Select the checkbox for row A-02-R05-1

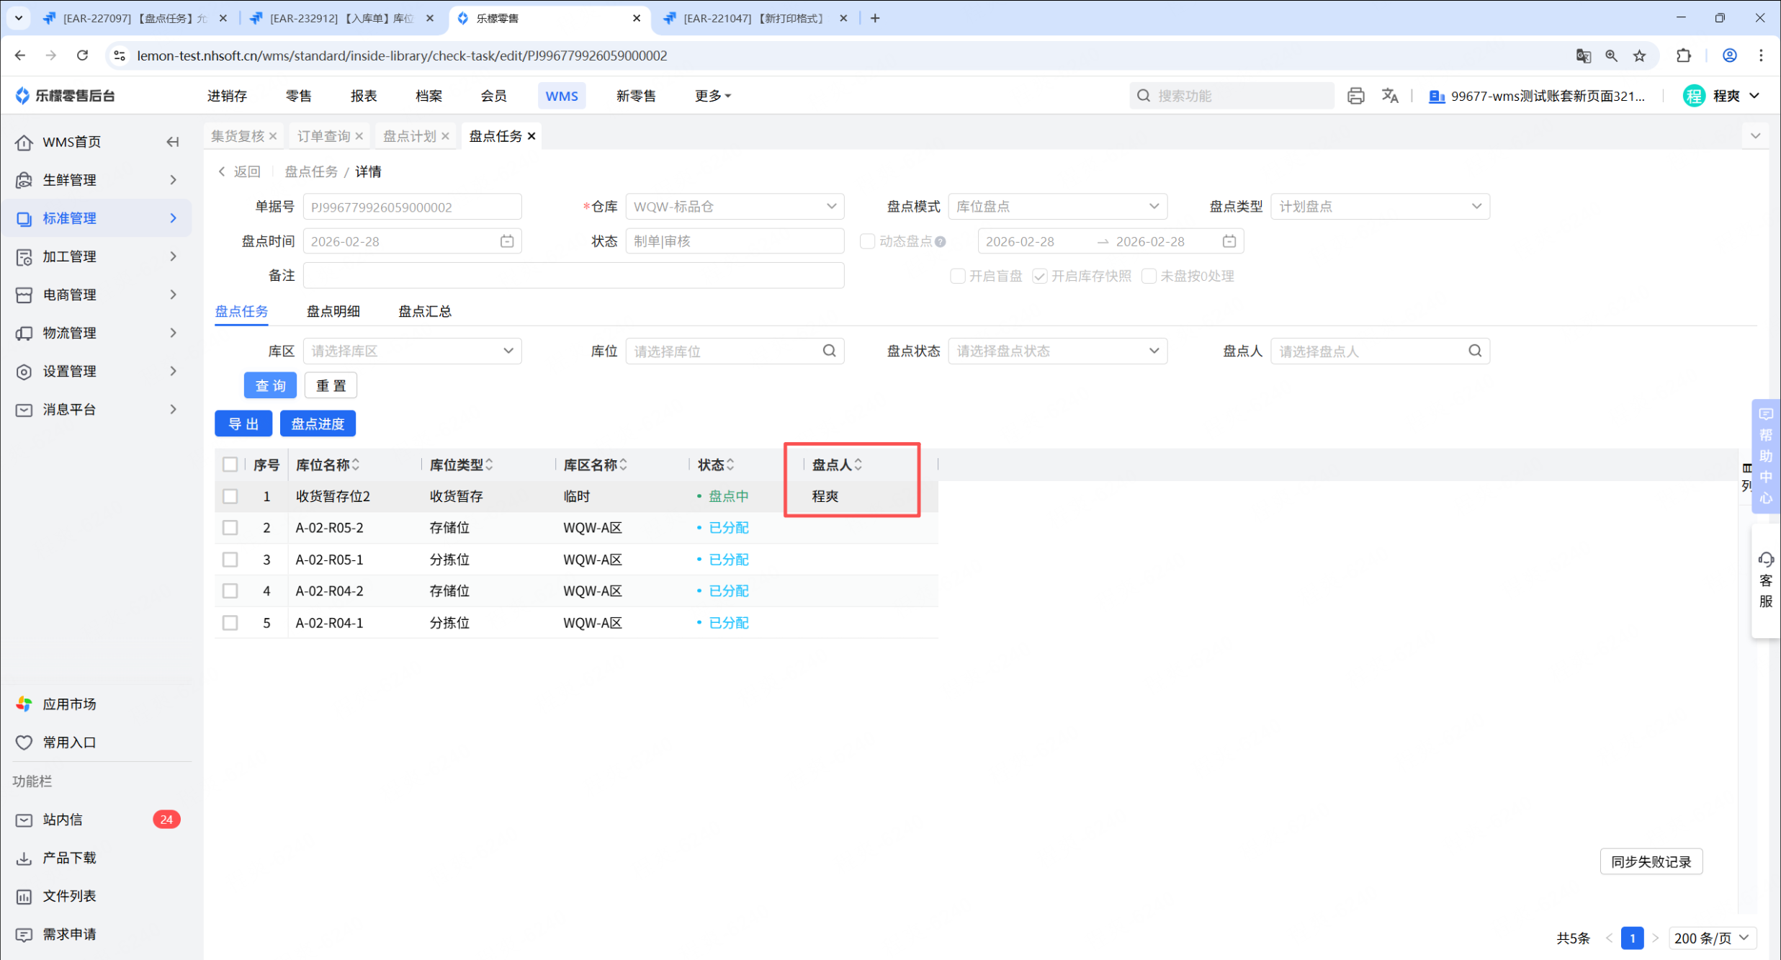pyautogui.click(x=230, y=560)
